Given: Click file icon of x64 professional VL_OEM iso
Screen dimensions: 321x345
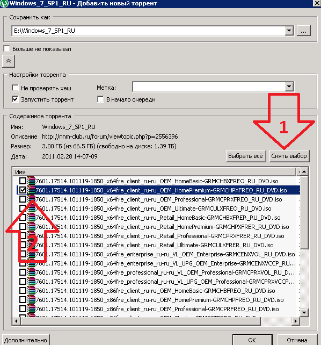Looking at the screenshot, I should click(31, 272).
